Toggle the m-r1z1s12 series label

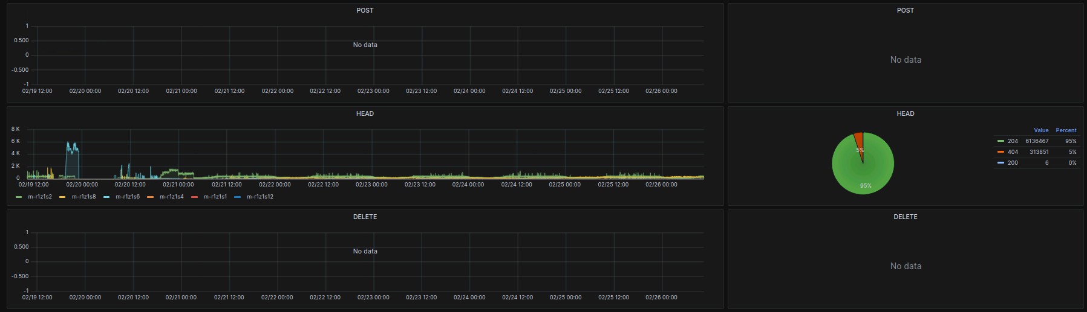pyautogui.click(x=260, y=197)
